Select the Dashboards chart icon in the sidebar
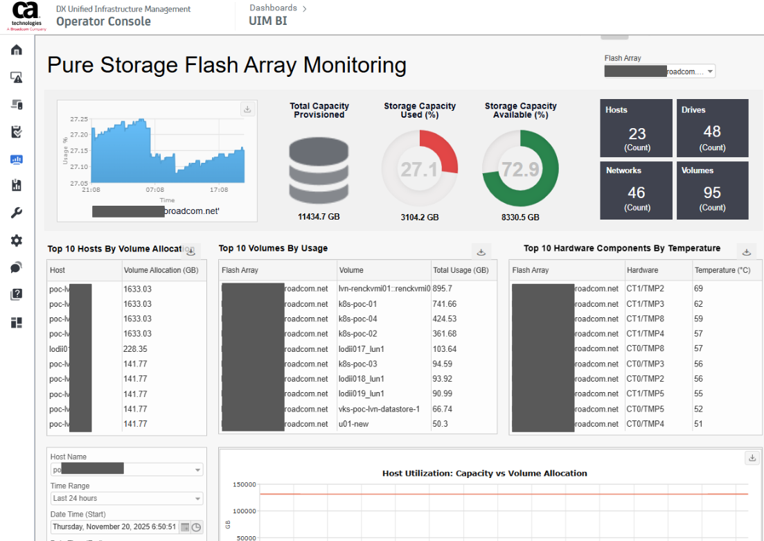Image resolution: width=764 pixels, height=541 pixels. coord(17,159)
